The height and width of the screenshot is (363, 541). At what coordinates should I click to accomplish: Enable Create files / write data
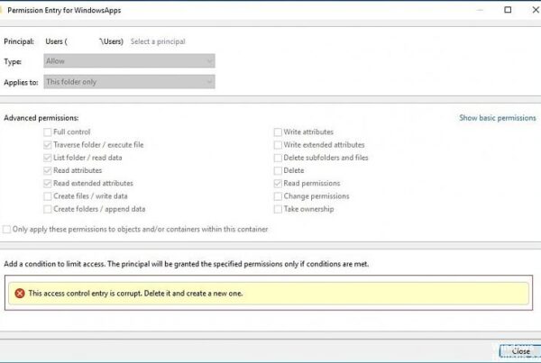tap(48, 196)
